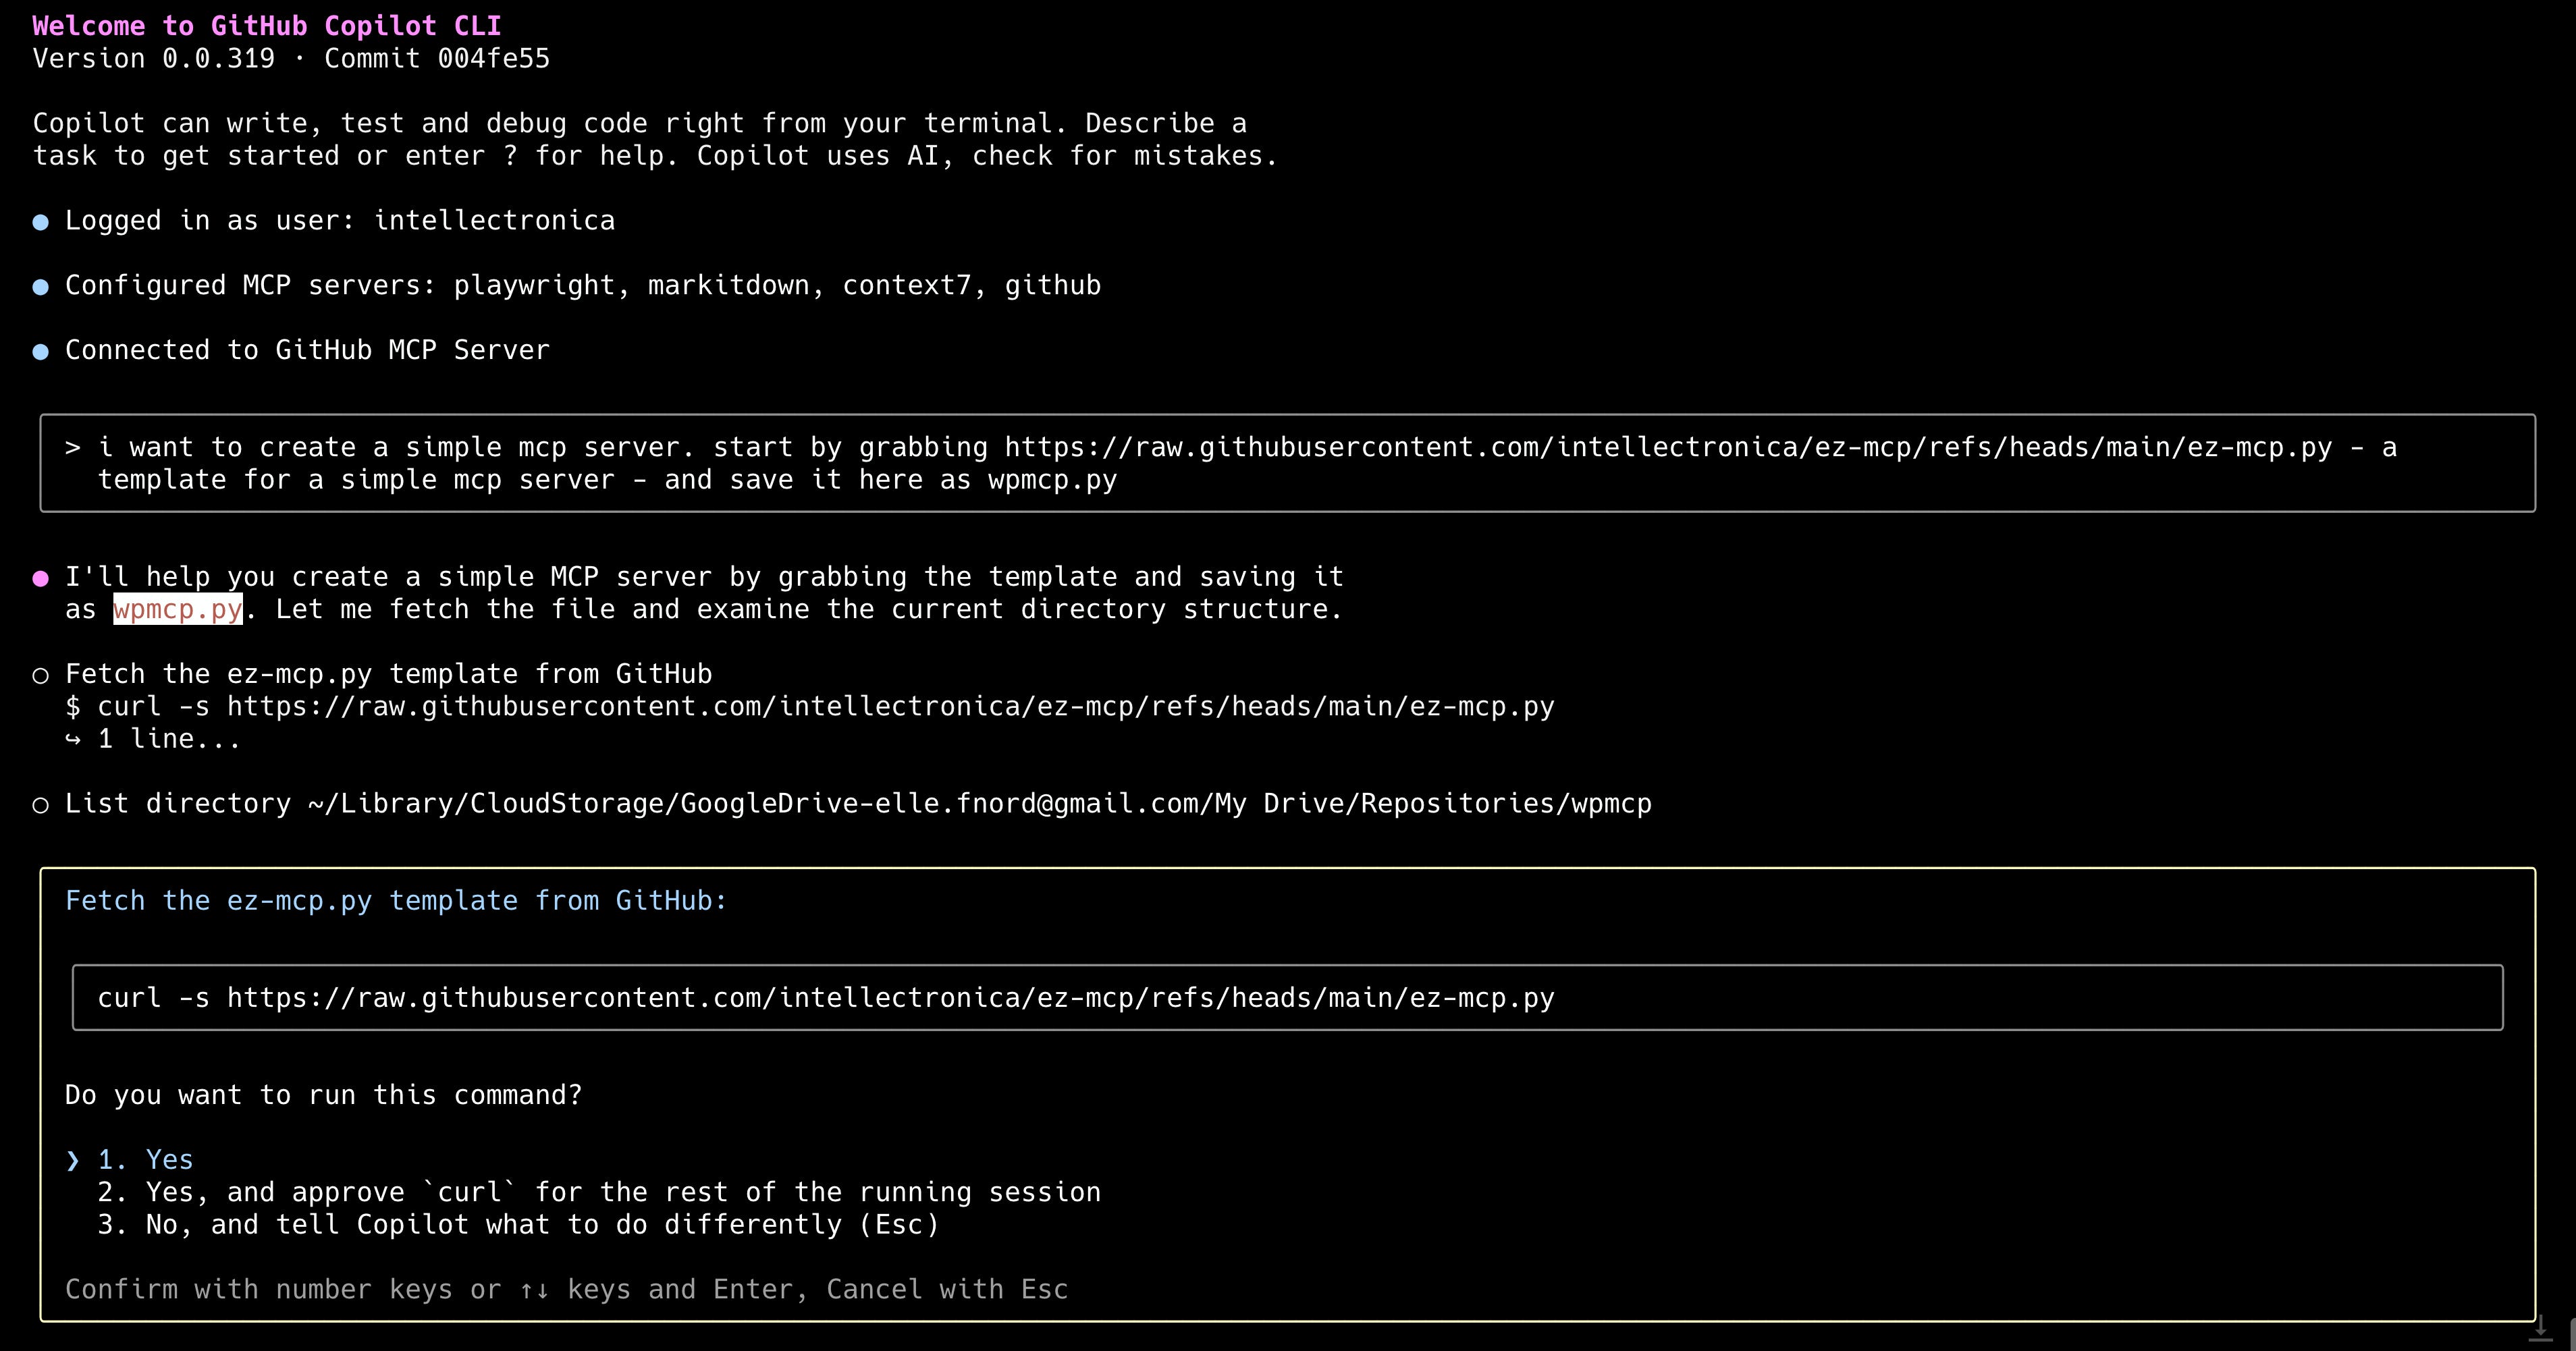
Task: Click the prompt chevron in user input box
Action: coord(72,448)
